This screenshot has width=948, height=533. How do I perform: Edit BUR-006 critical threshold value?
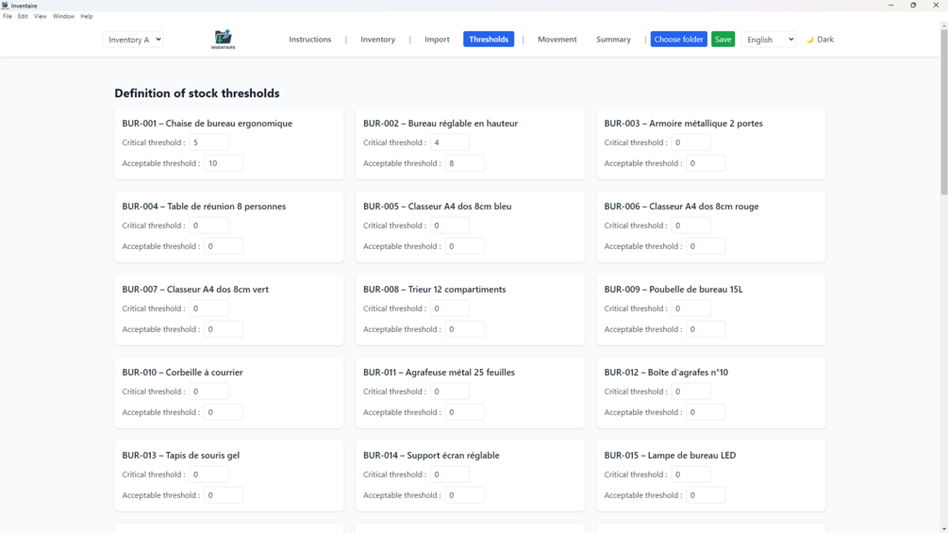point(691,225)
